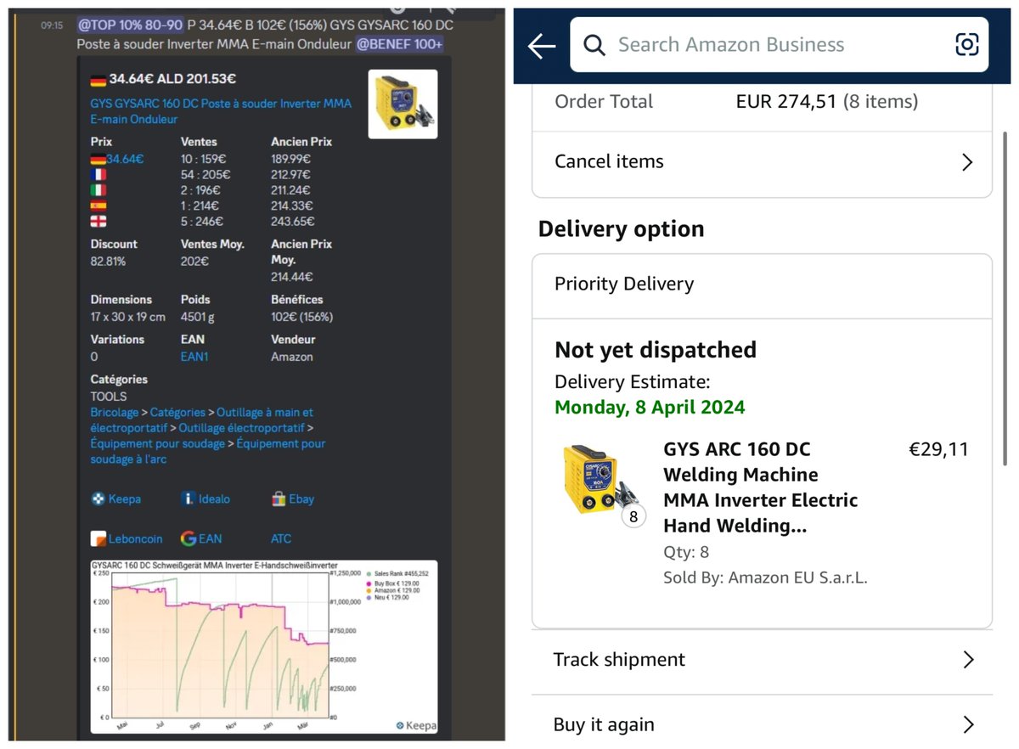This screenshot has width=1019, height=749.
Task: Open the Track shipment chevron
Action: pos(967,659)
